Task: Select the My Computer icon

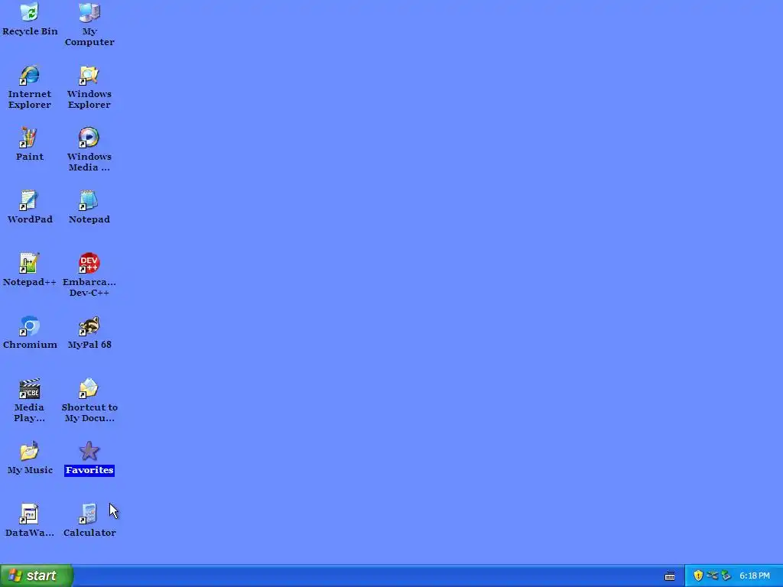Action: click(89, 12)
